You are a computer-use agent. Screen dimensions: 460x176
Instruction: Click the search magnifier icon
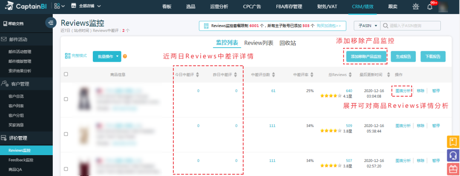point(385,26)
